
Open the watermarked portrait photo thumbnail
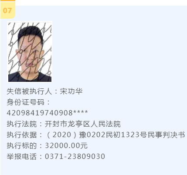pos(30,52)
